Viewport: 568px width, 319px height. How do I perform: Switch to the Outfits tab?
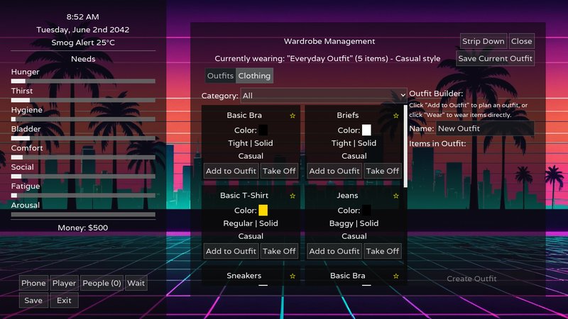click(220, 76)
